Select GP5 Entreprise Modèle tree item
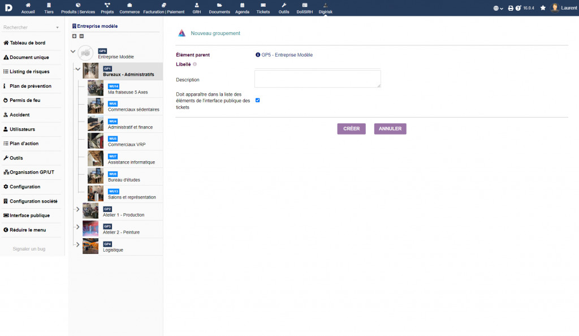 click(116, 54)
